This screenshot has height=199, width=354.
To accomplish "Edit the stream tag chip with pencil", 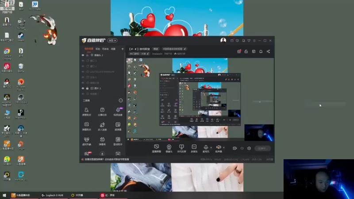I will pyautogui.click(x=174, y=49).
